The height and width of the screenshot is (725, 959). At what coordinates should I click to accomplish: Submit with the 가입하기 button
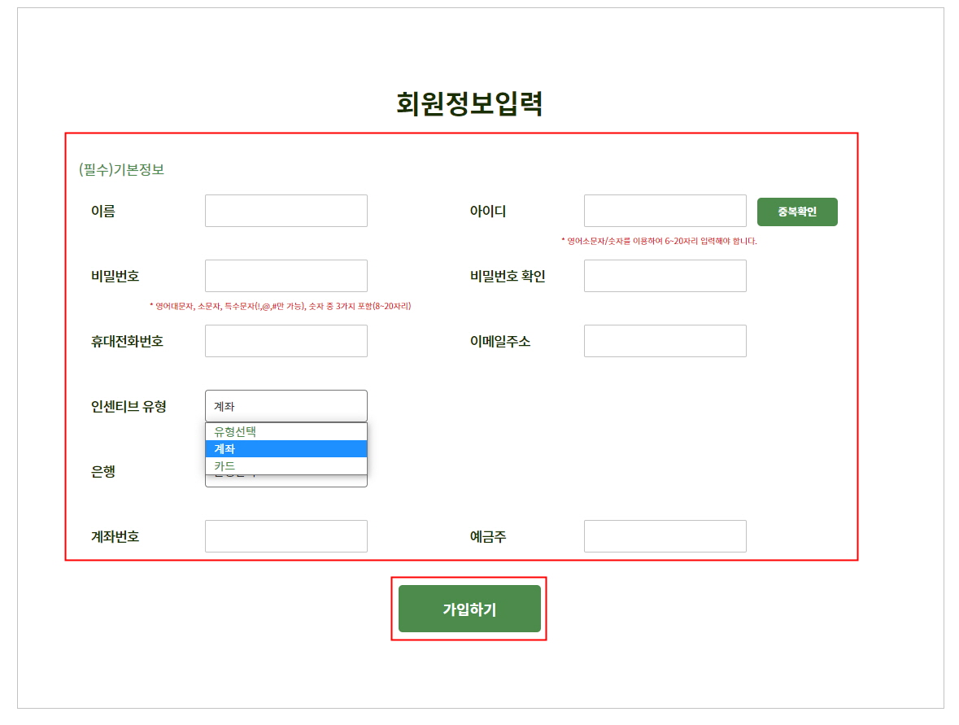[469, 609]
